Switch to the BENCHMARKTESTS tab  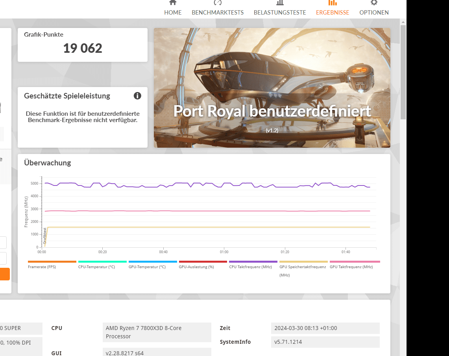[218, 12]
